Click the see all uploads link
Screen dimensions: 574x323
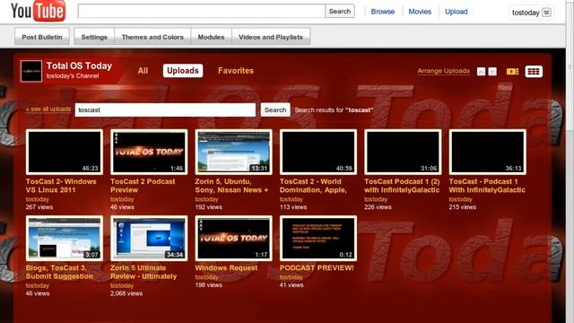pos(48,109)
